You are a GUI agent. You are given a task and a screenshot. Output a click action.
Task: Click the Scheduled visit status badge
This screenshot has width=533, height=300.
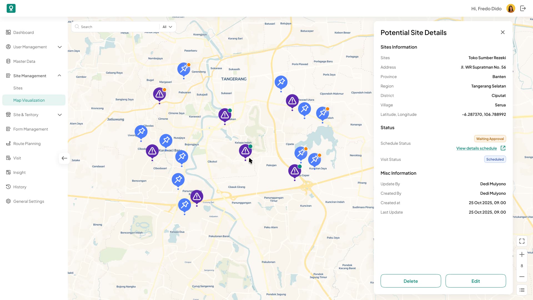495,159
